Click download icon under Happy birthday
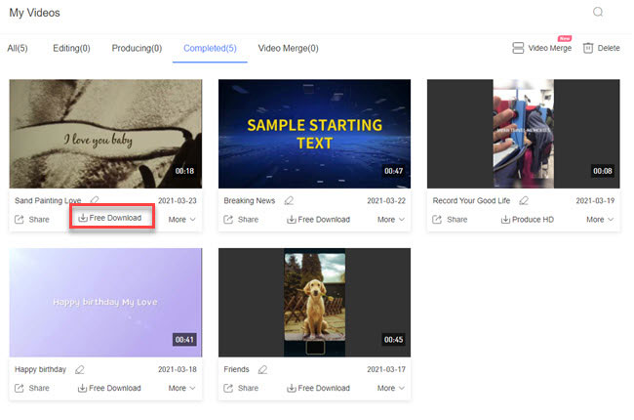The image size is (634, 420). (82, 388)
